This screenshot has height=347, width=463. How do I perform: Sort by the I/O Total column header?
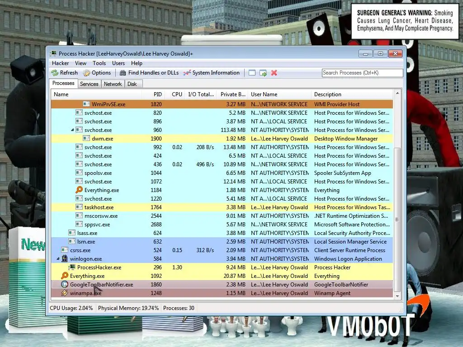(x=201, y=94)
